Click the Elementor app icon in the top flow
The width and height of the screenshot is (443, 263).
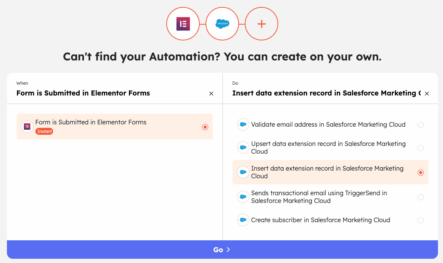[x=183, y=23]
